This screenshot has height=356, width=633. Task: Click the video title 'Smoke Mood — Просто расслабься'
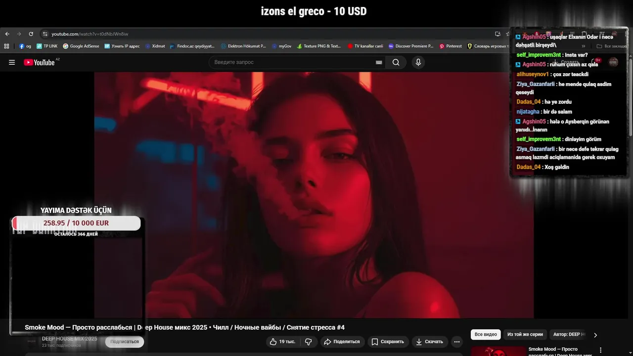[x=184, y=327]
